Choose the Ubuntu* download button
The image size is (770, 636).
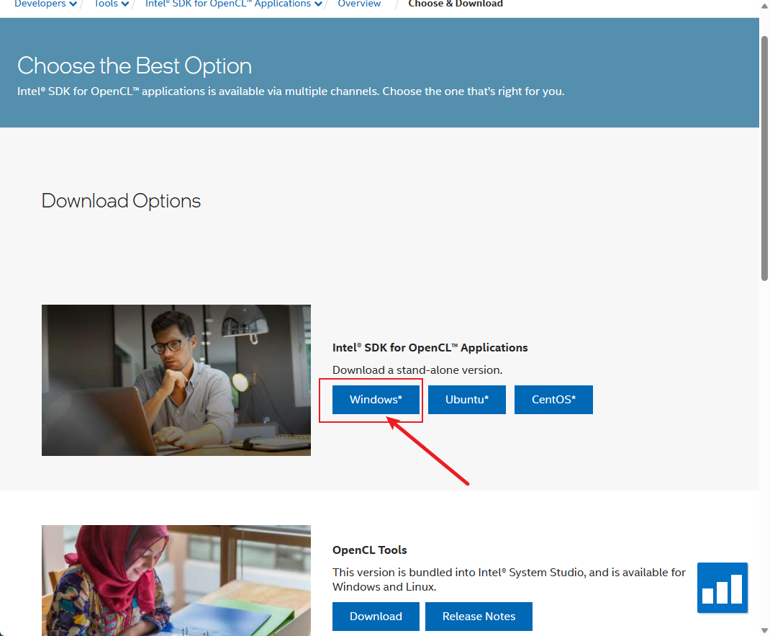coord(466,400)
